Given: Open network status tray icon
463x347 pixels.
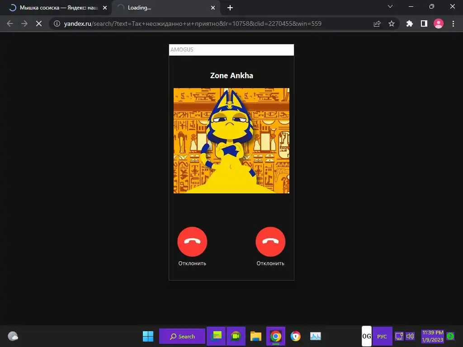Looking at the screenshot, I should coord(399,336).
